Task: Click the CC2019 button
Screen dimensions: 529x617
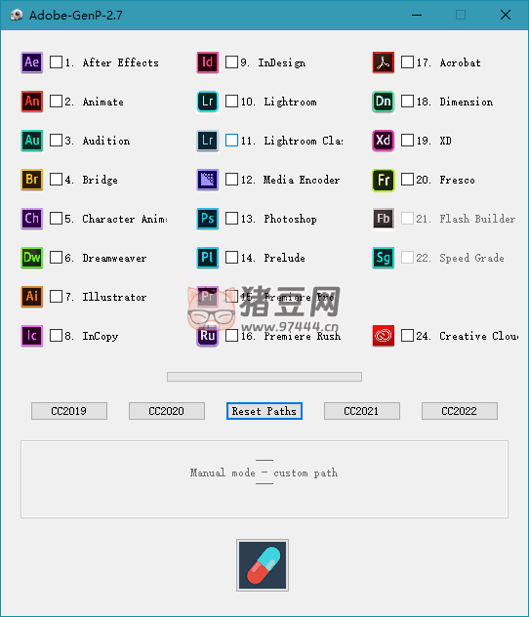Action: [x=69, y=411]
